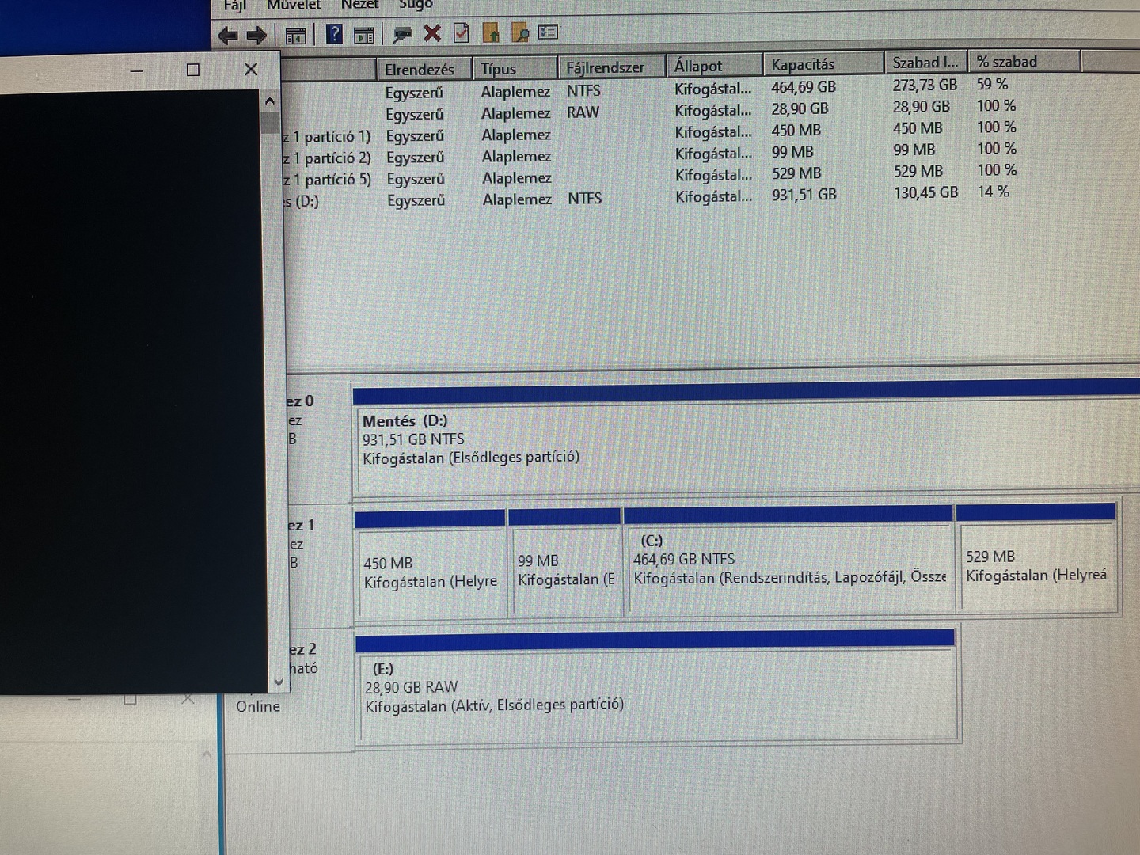This screenshot has height=855, width=1140.
Task: Click the red X delete icon
Action: coord(432,33)
